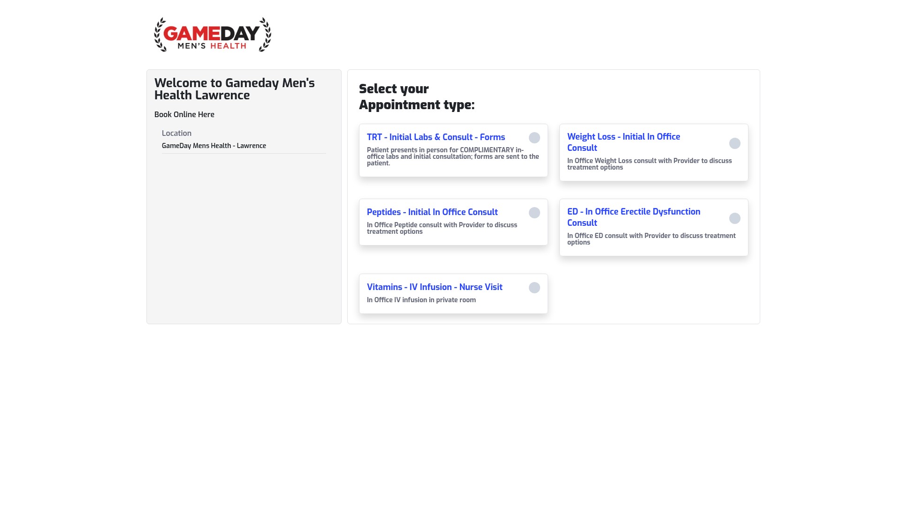Open Vitamins - IV Infusion - Nurse Visit

(435, 287)
